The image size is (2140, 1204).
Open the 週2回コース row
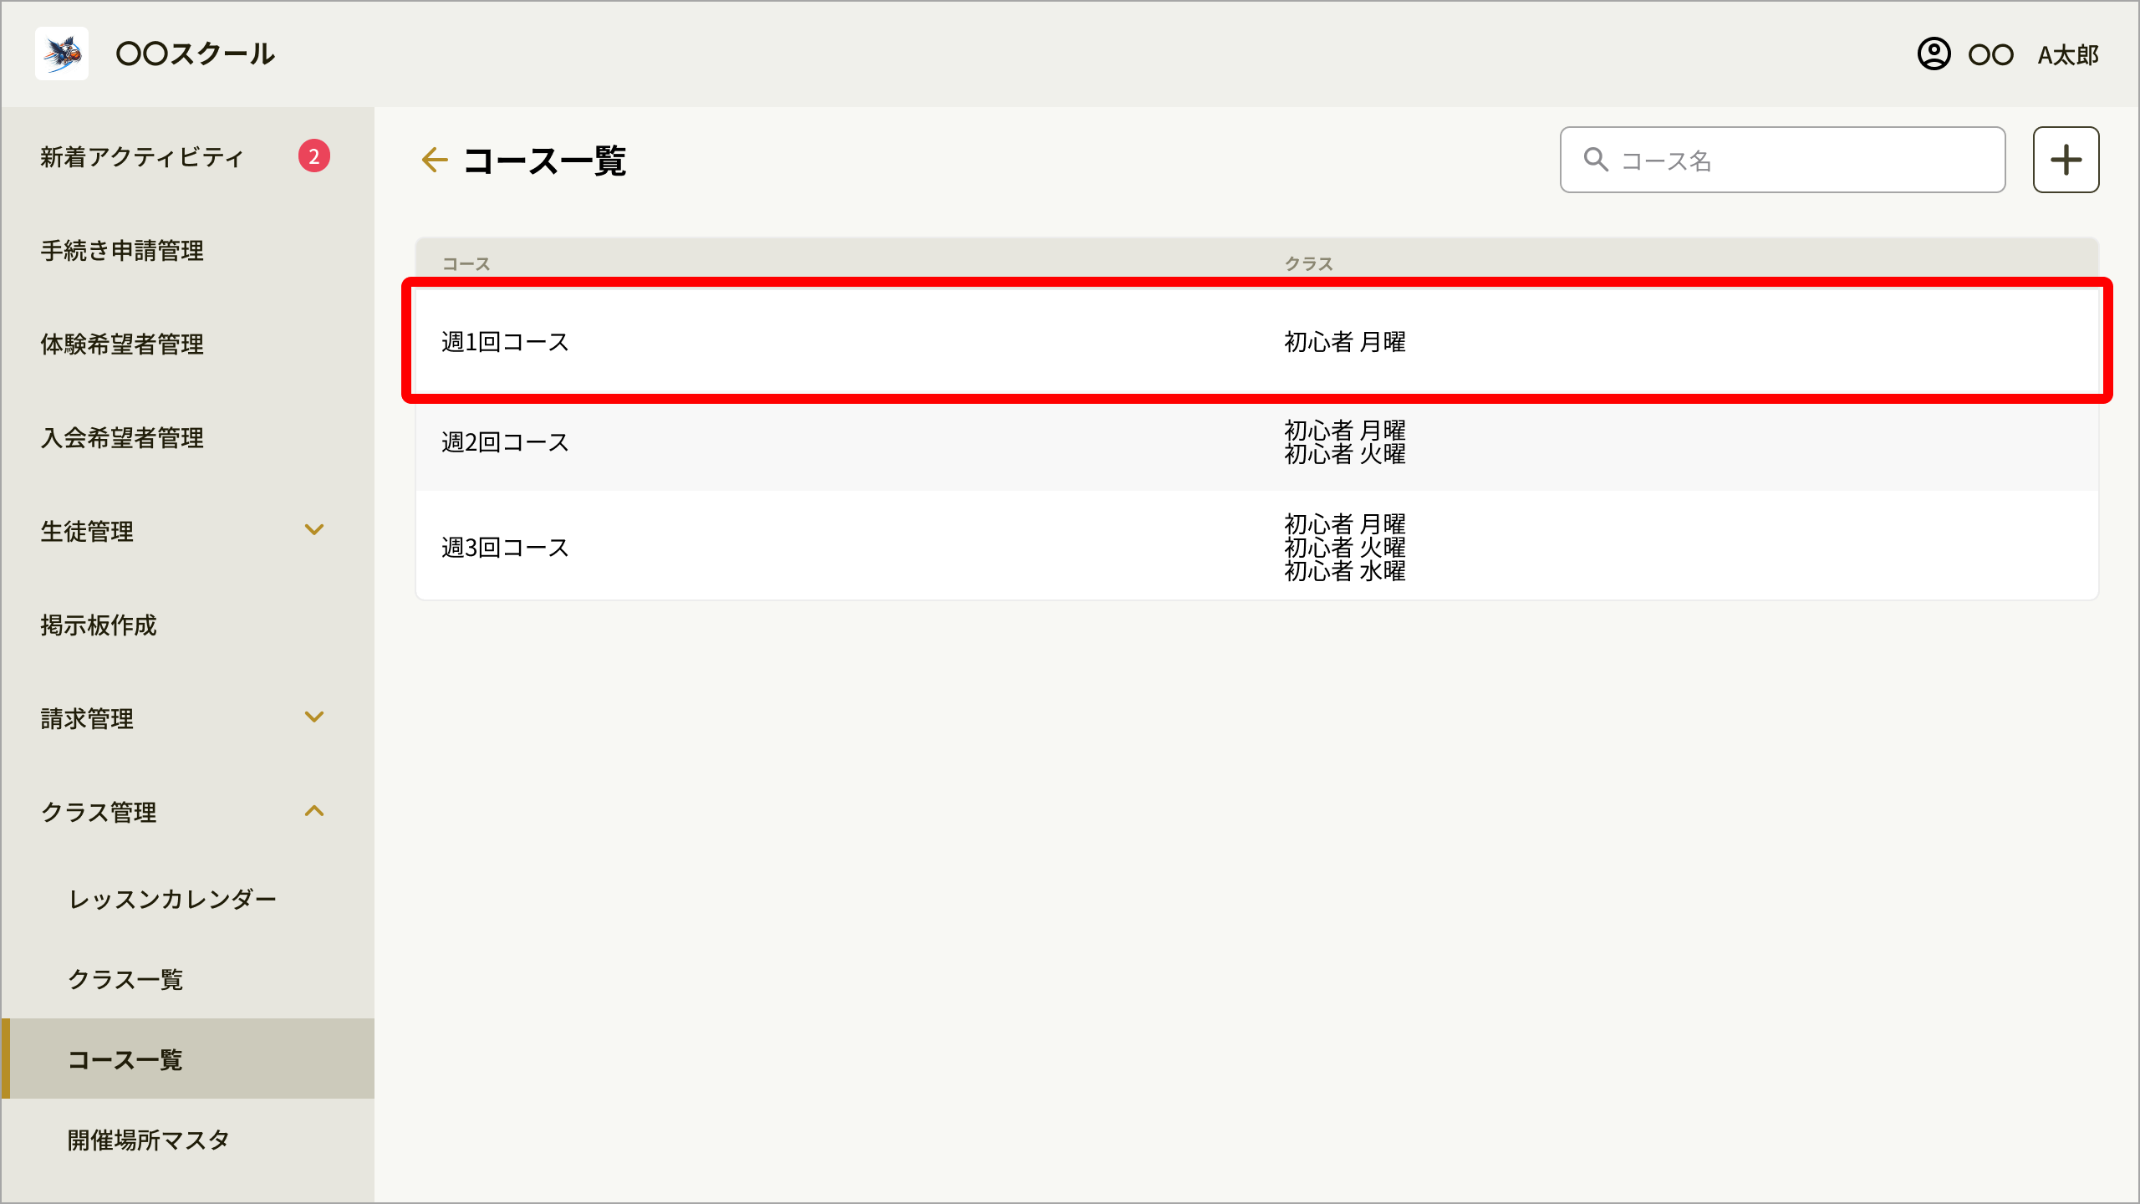(1257, 441)
